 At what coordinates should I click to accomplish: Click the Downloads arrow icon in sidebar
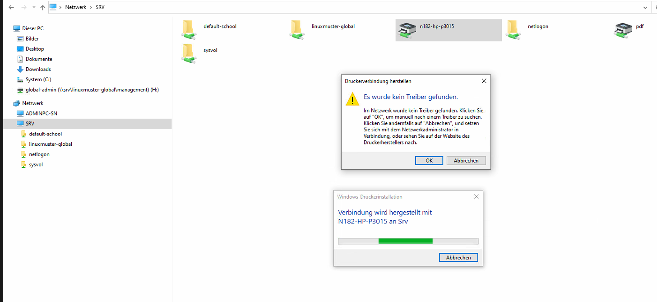tap(20, 69)
